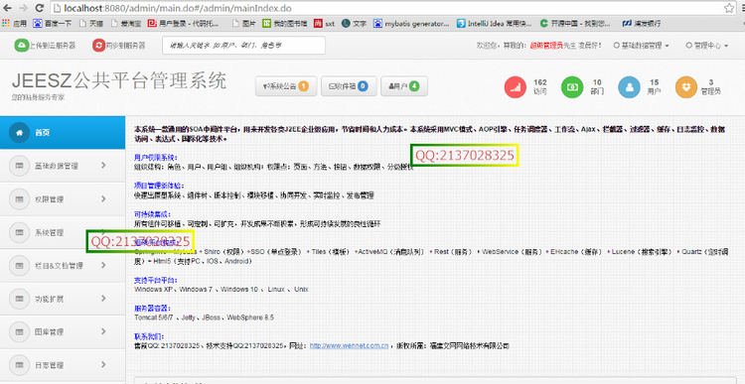The height and width of the screenshot is (384, 745).
Task: Open the 我的图书馆 bookmark
Action: point(285,23)
